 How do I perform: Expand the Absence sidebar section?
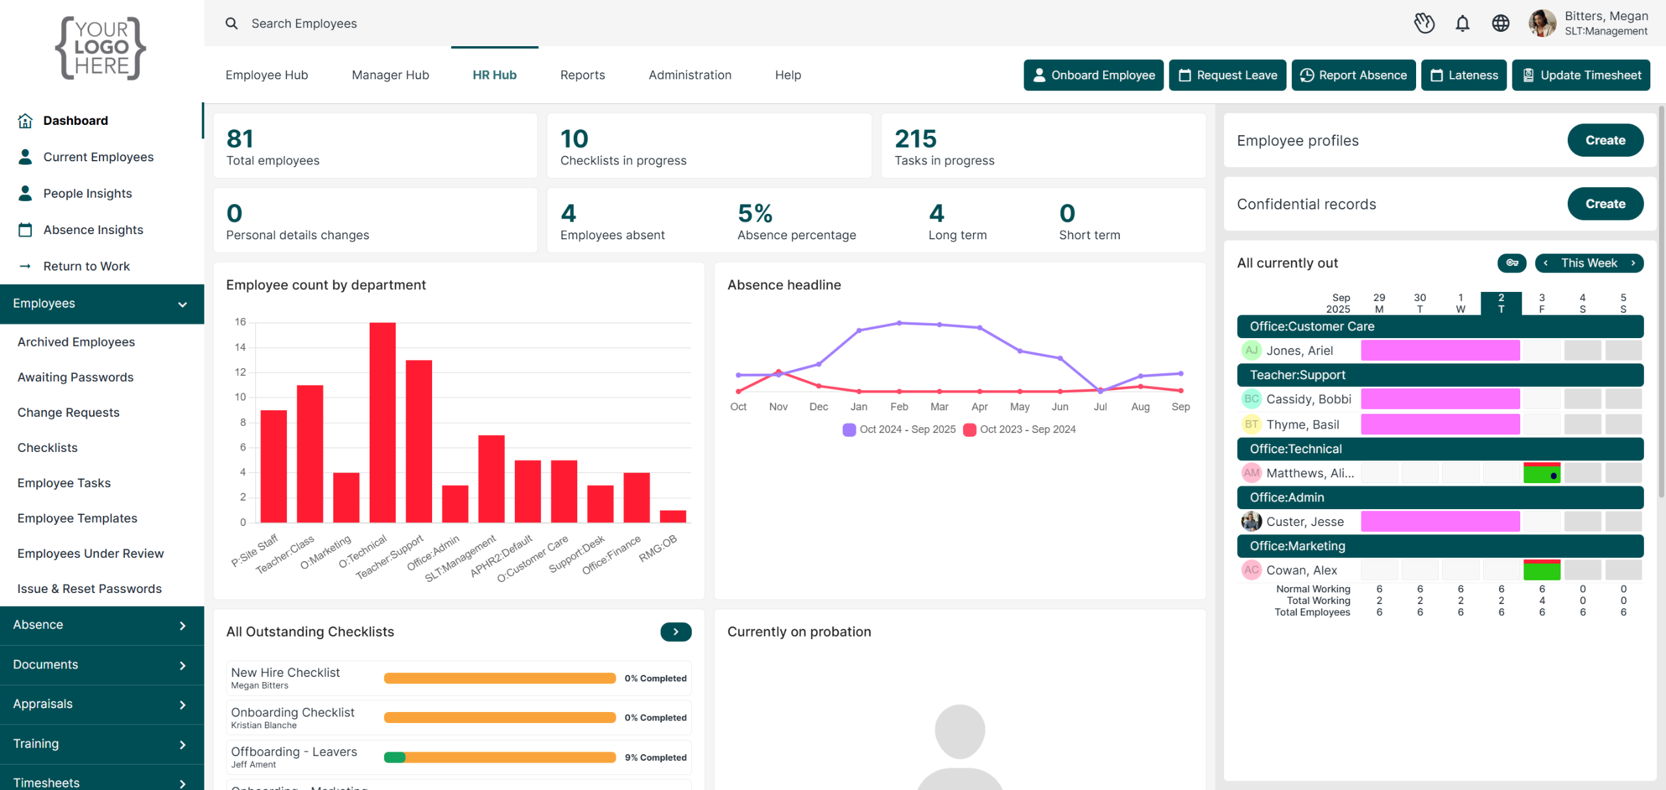click(x=182, y=625)
